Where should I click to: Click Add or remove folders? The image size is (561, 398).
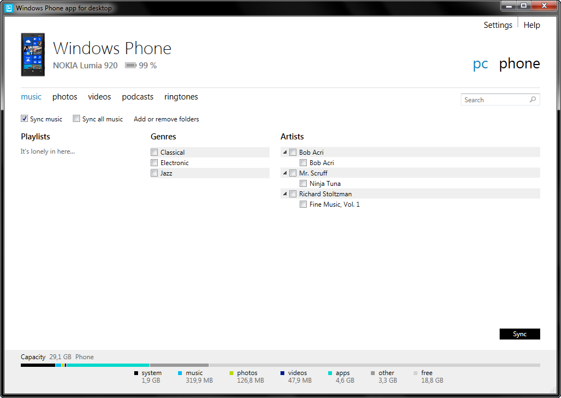[167, 119]
